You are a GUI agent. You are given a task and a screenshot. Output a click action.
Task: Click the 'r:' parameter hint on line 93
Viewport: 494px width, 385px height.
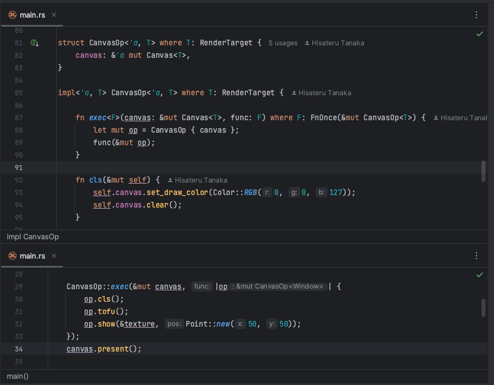click(267, 193)
